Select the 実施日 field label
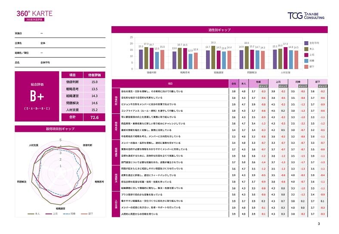339x234 pixels. (18, 33)
